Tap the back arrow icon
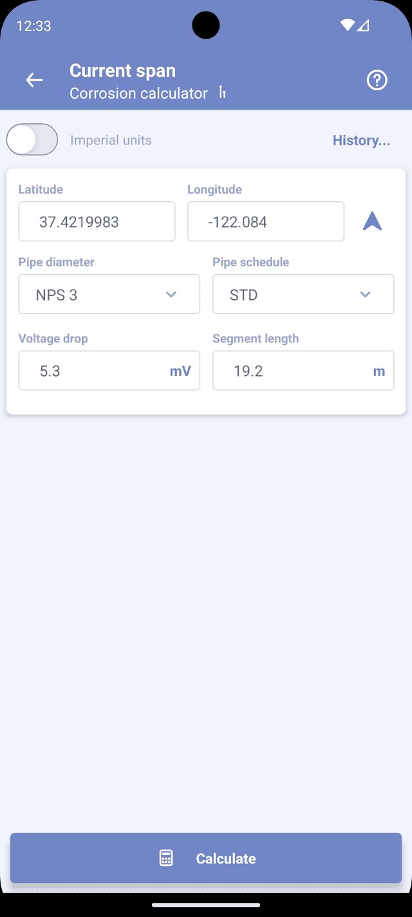The width and height of the screenshot is (412, 917). [34, 80]
